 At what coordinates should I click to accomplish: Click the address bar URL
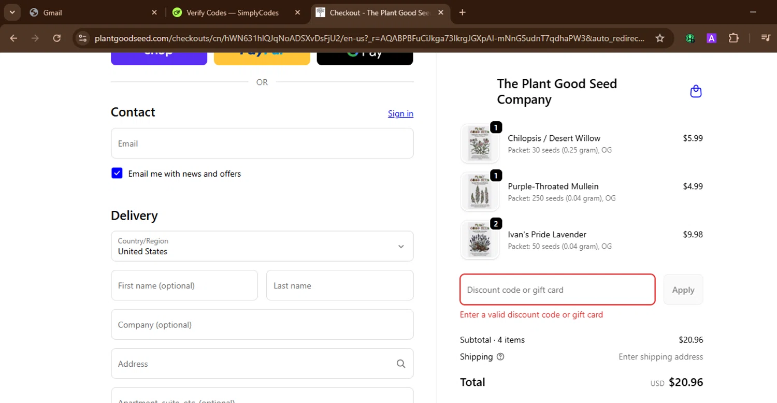point(369,38)
